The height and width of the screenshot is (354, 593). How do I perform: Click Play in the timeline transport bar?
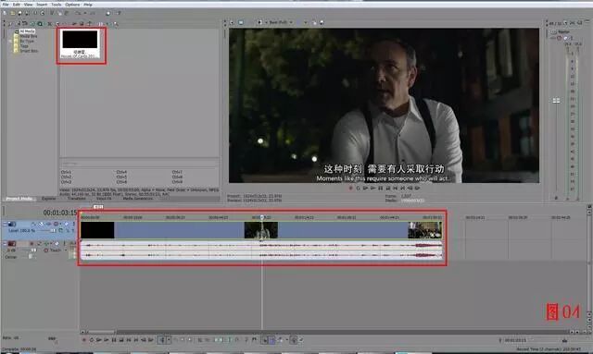[x=107, y=340]
